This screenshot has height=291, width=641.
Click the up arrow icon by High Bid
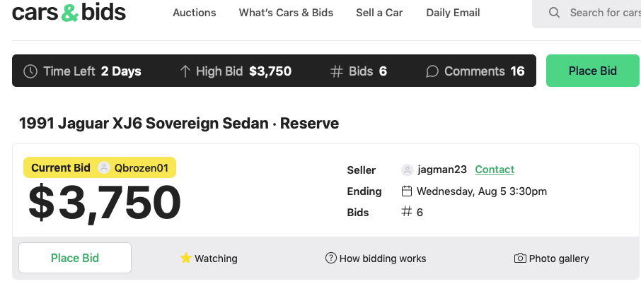pyautogui.click(x=185, y=71)
